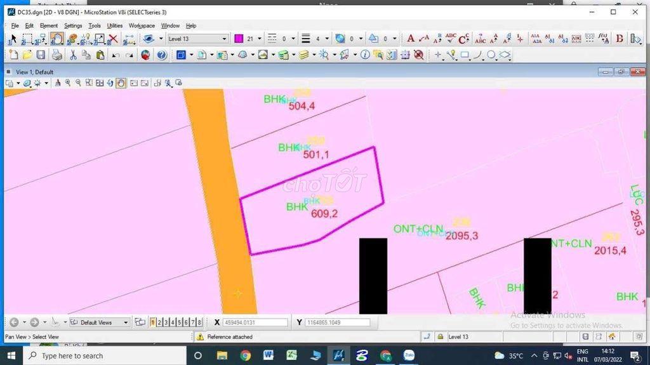650x365 pixels.
Task: Open the Settings menu
Action: pyautogui.click(x=73, y=26)
